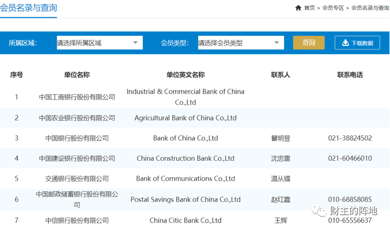Click 会员名录与查询 breadcrumb item
Screen dimensions: 390x228
[370, 8]
